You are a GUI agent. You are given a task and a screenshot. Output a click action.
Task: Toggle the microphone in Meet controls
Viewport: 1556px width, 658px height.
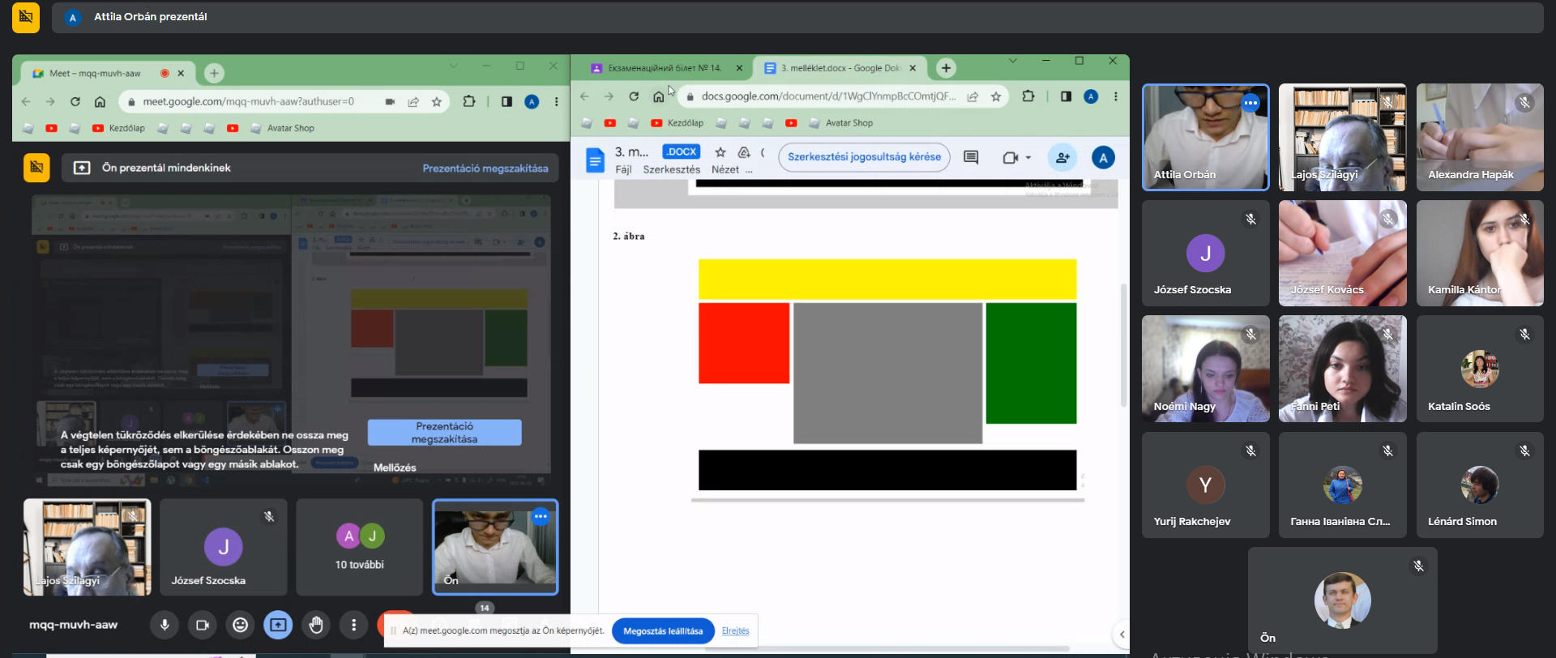pyautogui.click(x=165, y=625)
